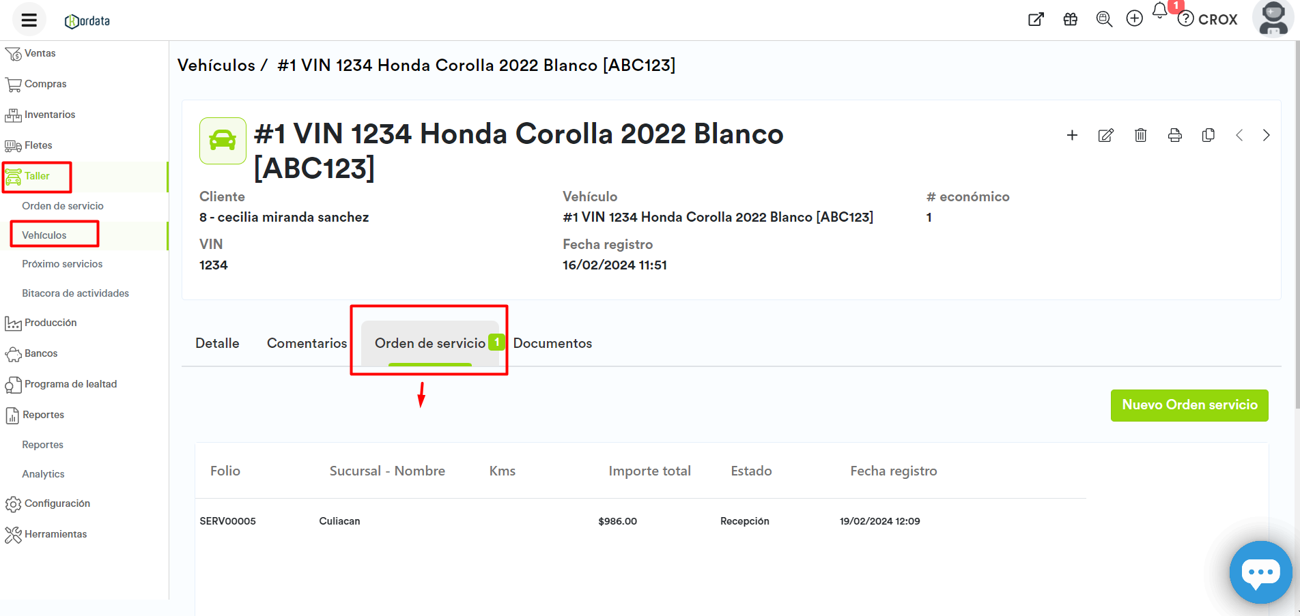Print the vehicle record

(x=1174, y=135)
